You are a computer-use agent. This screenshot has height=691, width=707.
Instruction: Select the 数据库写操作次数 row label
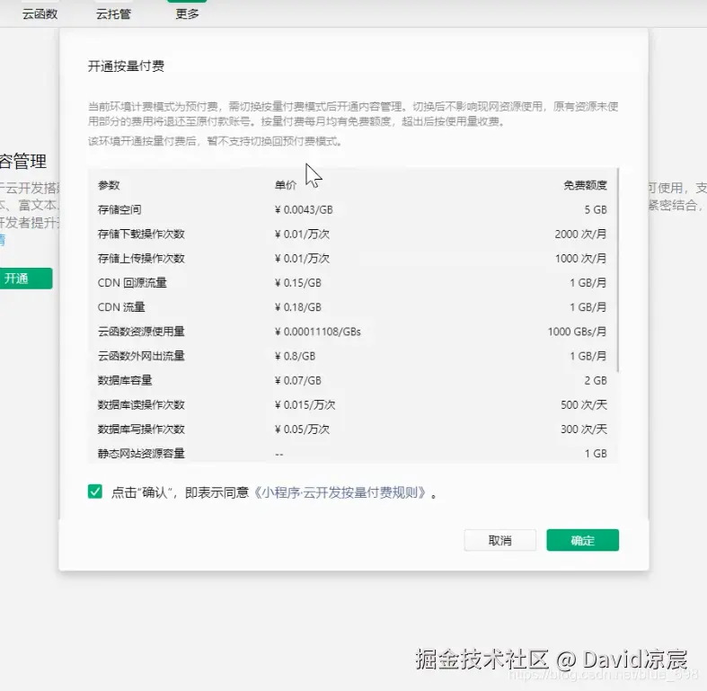pyautogui.click(x=141, y=429)
